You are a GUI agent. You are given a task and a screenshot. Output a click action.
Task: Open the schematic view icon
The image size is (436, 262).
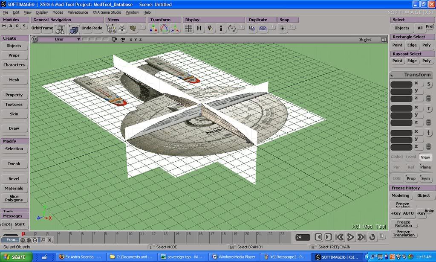122,29
